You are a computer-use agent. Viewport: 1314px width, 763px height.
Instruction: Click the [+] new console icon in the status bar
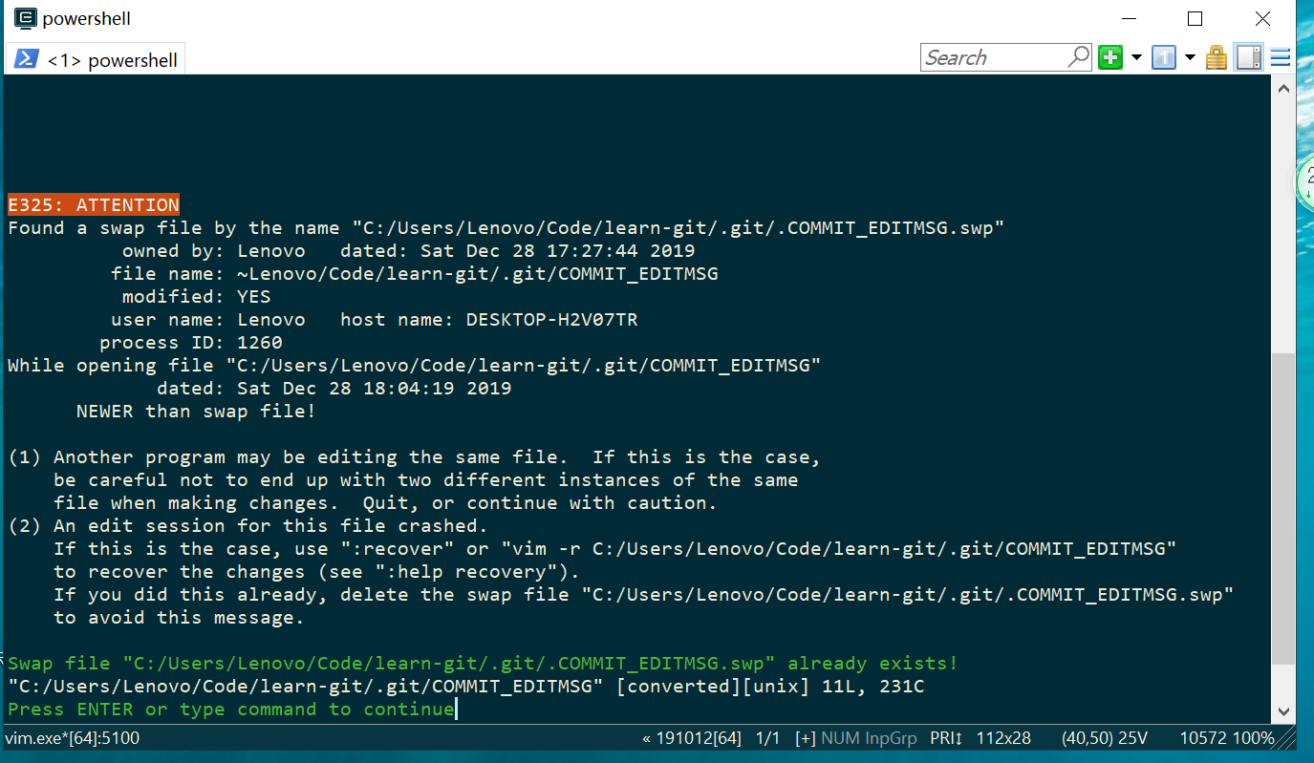click(804, 737)
